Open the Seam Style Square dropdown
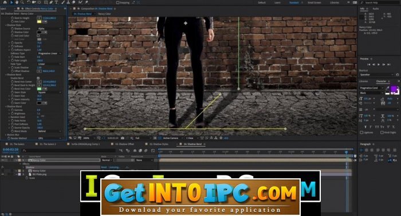Viewport: 401px width, 216px height. 49,93
